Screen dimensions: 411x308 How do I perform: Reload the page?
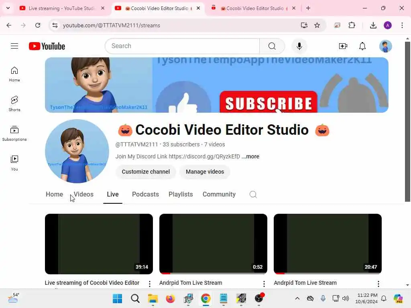point(38,25)
